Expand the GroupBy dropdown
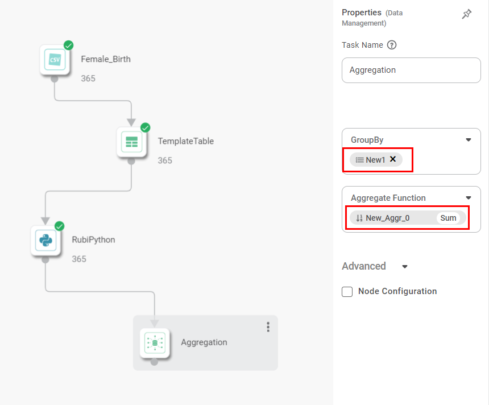 tap(468, 139)
